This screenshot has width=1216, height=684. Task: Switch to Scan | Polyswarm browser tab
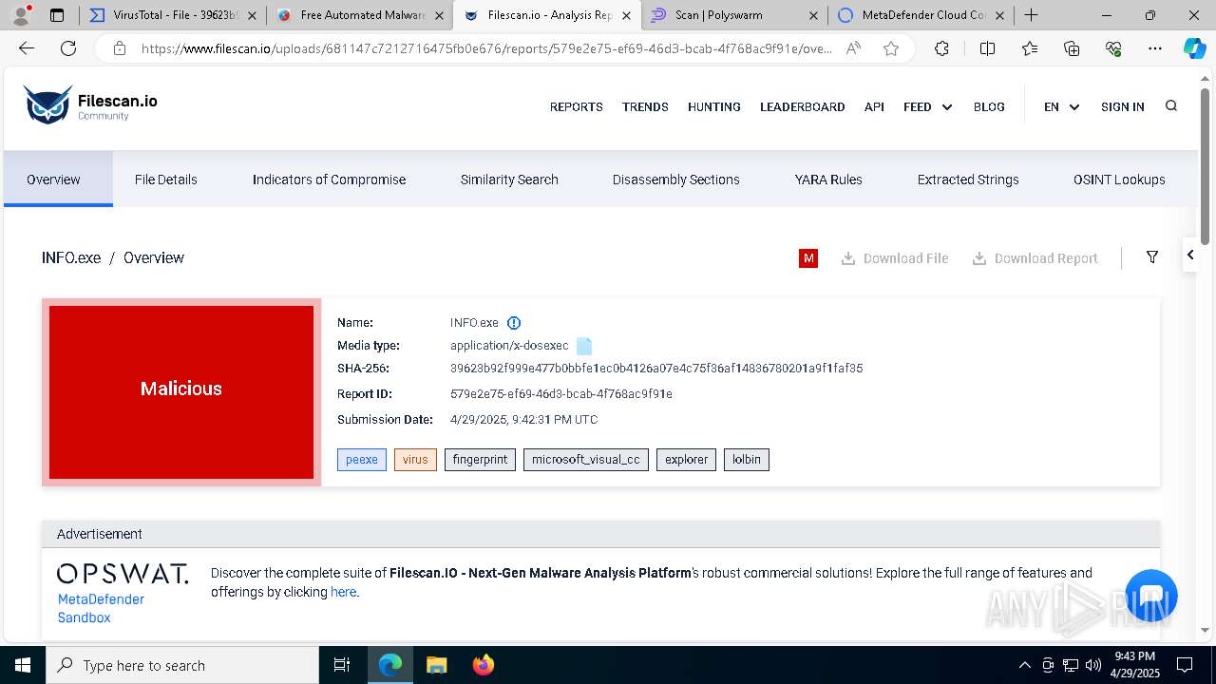pos(732,15)
